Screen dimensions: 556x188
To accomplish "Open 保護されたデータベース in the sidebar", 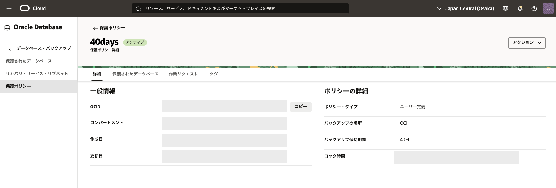I will pyautogui.click(x=29, y=61).
